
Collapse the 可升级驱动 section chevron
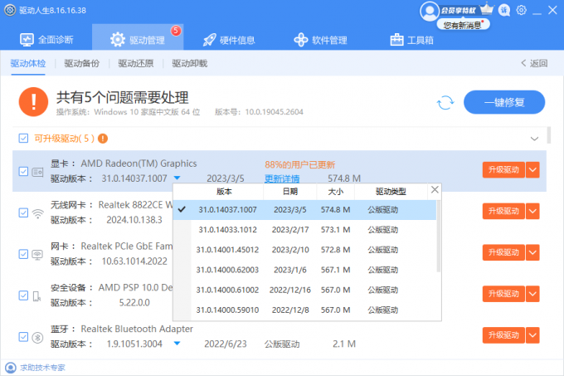[534, 139]
